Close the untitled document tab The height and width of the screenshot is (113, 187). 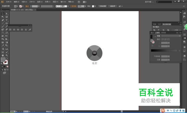[35, 10]
